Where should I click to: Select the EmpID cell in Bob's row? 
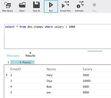[x=11, y=87]
